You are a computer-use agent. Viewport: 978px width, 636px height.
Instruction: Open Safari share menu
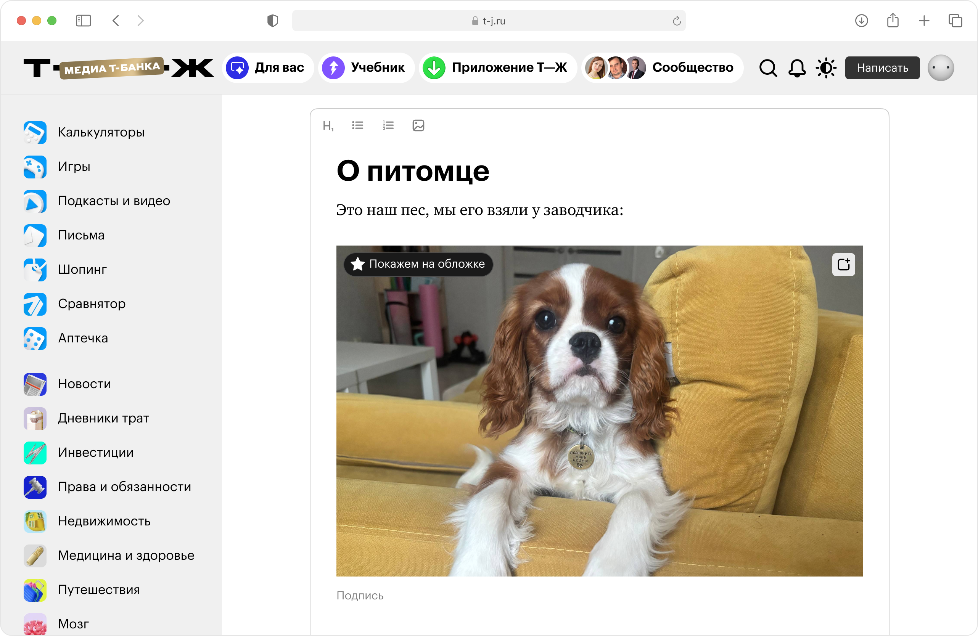pos(893,21)
